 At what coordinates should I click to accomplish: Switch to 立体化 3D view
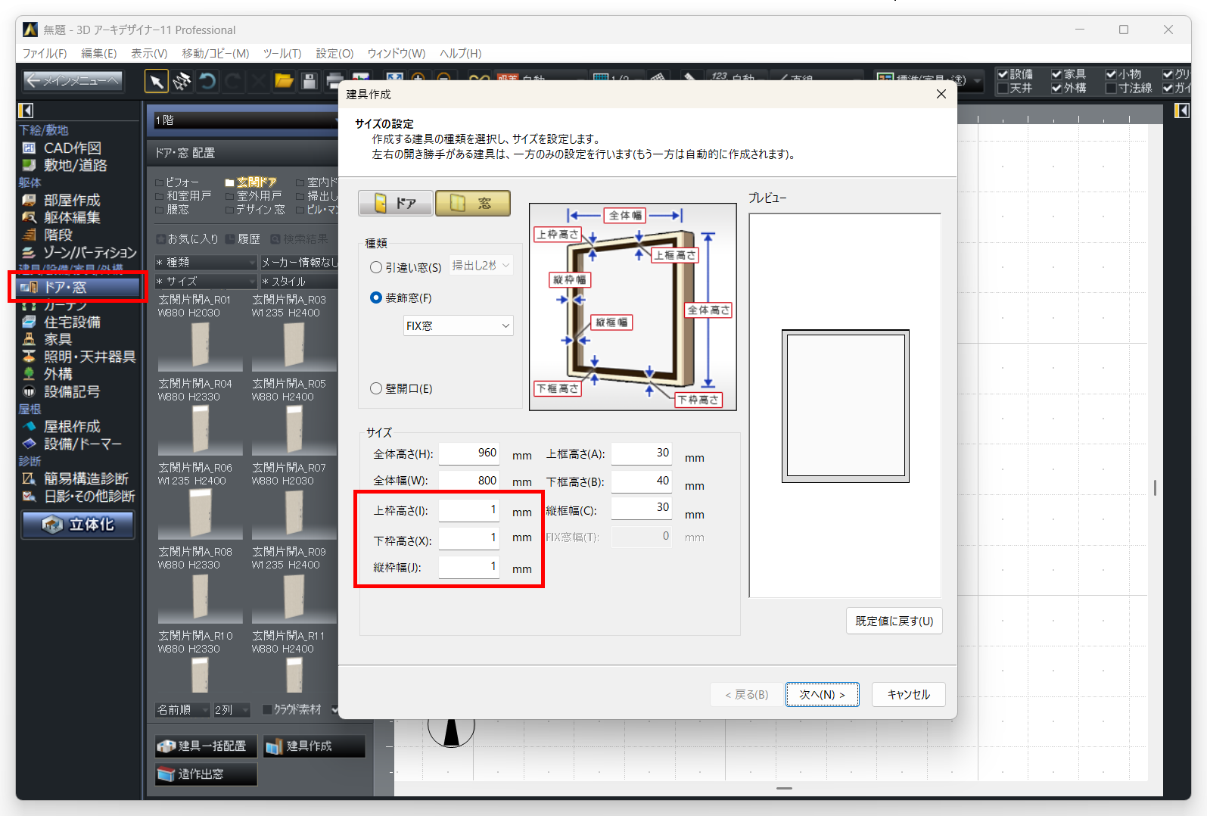(78, 525)
